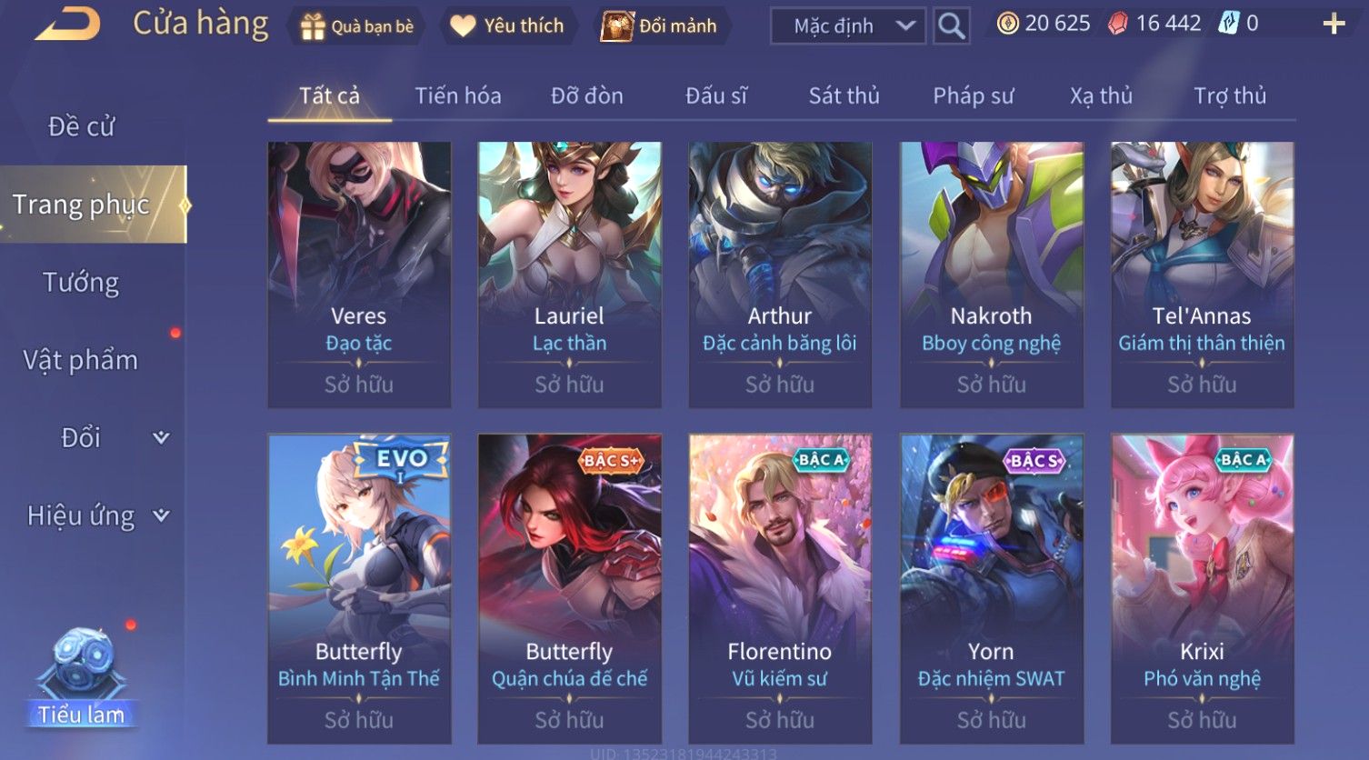The width and height of the screenshot is (1369, 760).
Task: Select the Pháp sư category tab
Action: [974, 95]
